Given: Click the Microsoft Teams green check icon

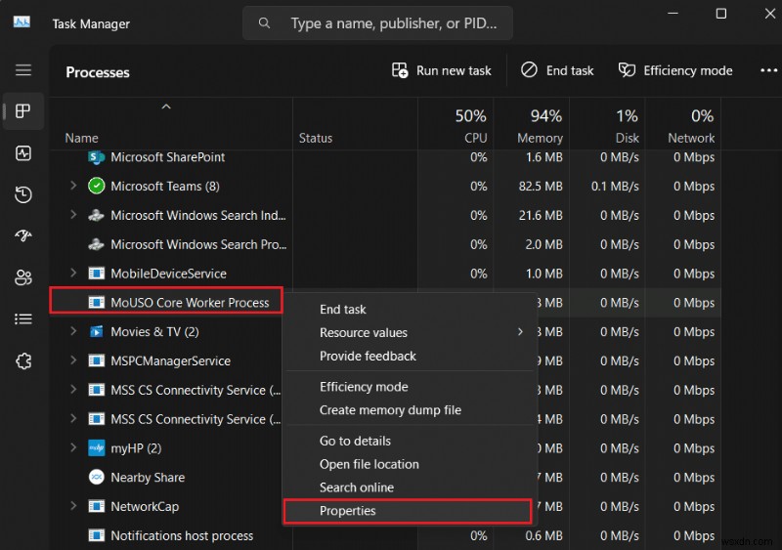Looking at the screenshot, I should click(96, 186).
